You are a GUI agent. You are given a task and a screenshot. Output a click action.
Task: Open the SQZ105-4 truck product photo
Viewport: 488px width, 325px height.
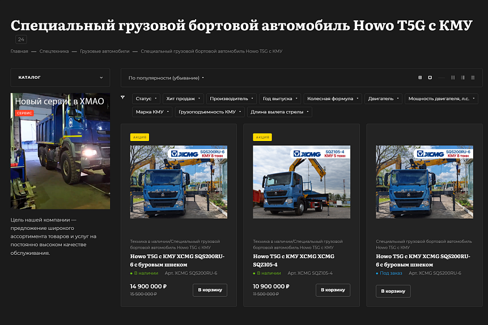[x=302, y=182]
